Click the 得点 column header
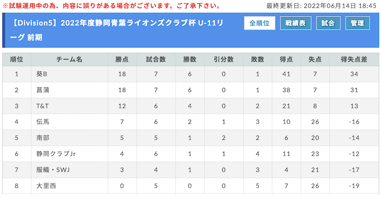Viewport: 381px width, 198px height. [286, 60]
